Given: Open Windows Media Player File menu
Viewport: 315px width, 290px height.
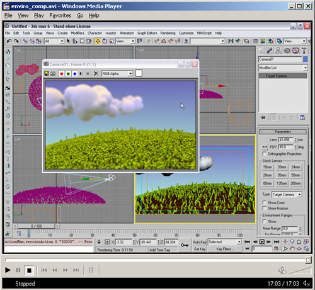Looking at the screenshot, I should pos(8,16).
